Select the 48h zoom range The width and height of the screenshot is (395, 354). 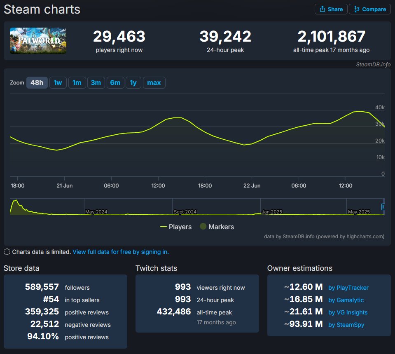point(37,83)
